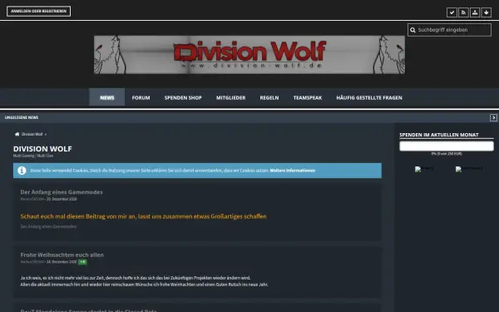Open the Teamspeak page
499x312 pixels.
tap(308, 97)
